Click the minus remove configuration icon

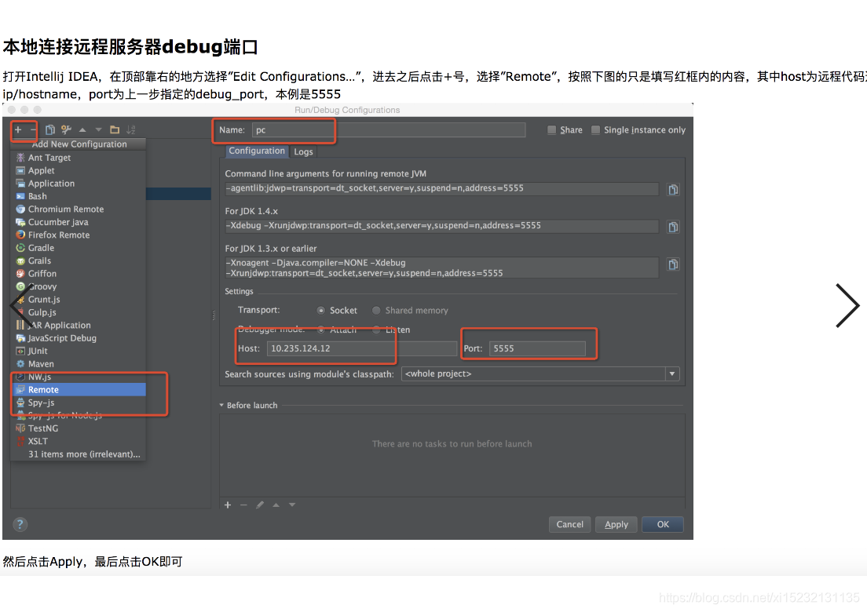[x=33, y=129]
